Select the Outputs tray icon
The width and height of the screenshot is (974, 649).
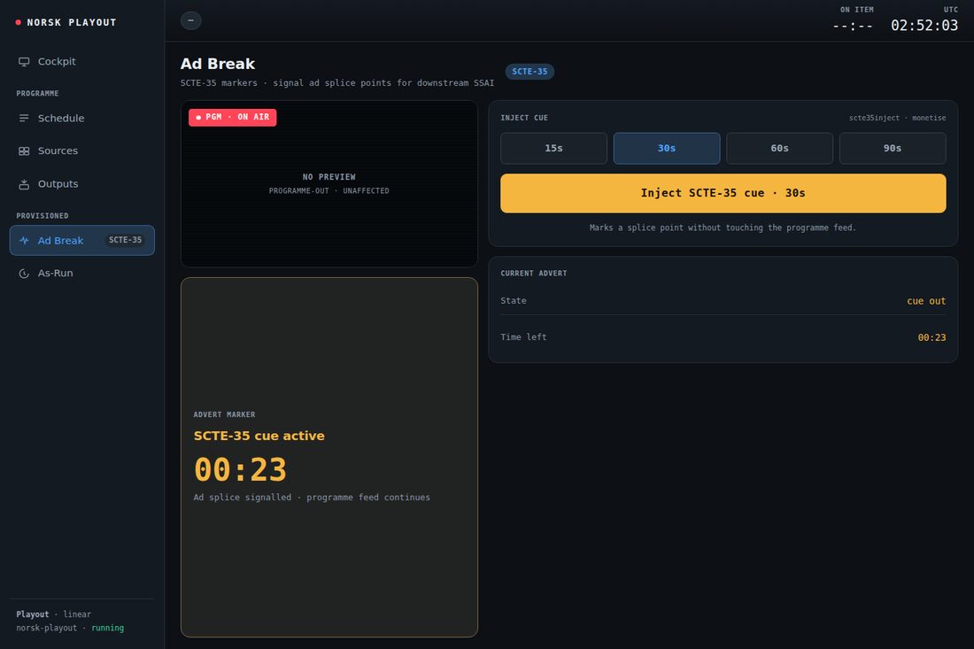point(24,184)
